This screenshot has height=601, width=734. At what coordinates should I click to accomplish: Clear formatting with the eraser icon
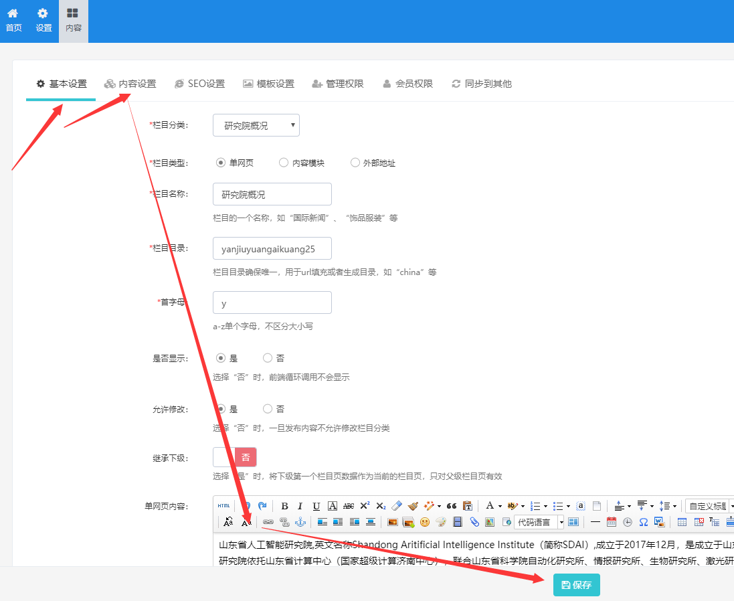(397, 506)
